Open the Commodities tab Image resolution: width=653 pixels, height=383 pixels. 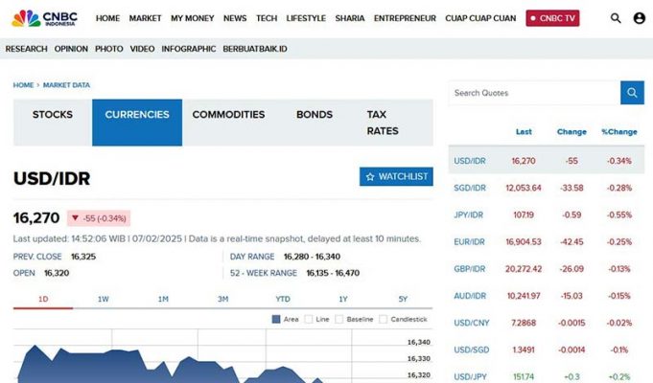pos(228,115)
